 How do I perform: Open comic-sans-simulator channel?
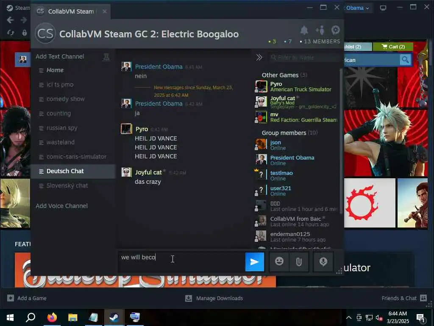(x=73, y=157)
